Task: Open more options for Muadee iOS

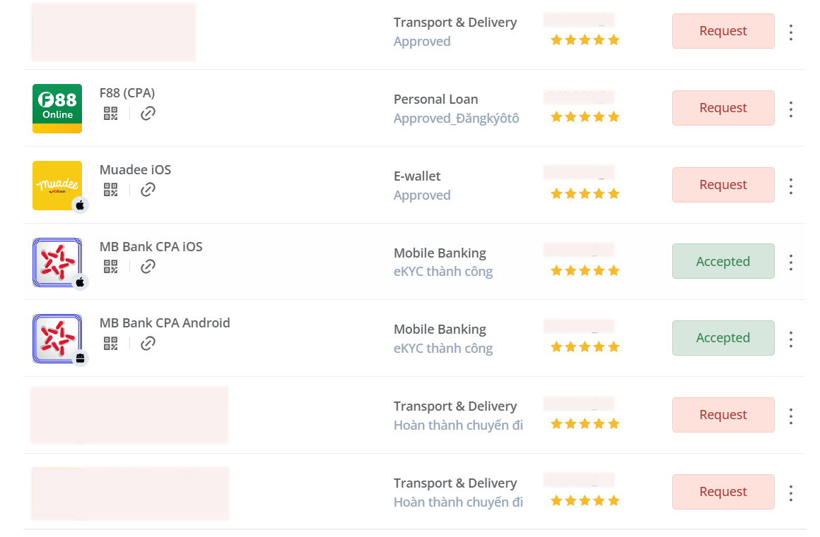Action: tap(791, 186)
